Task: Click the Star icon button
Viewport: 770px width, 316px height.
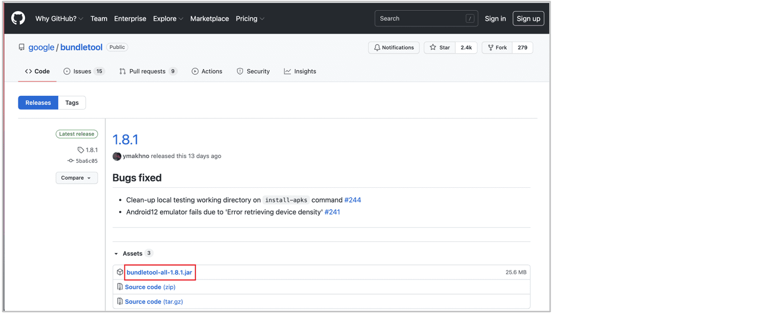Action: 440,47
